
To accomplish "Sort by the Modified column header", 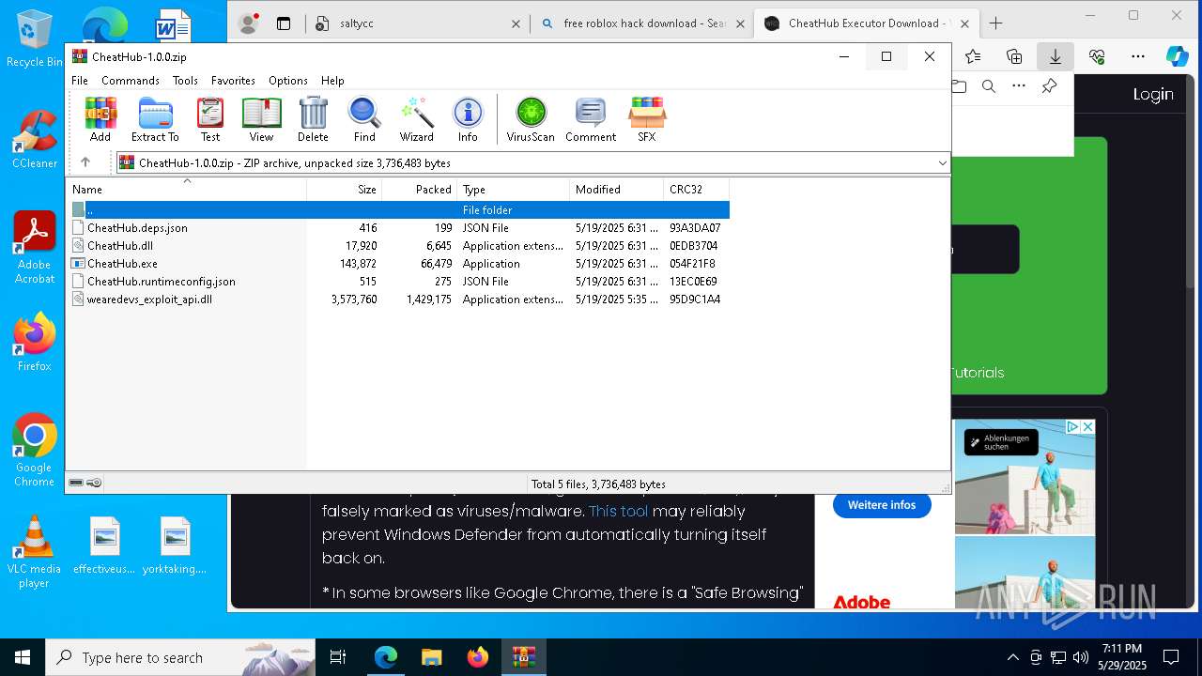I will tap(616, 189).
